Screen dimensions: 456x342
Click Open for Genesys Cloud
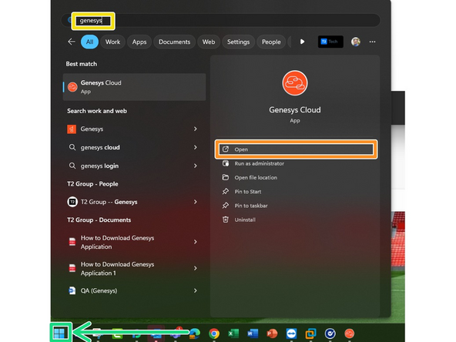coord(296,149)
